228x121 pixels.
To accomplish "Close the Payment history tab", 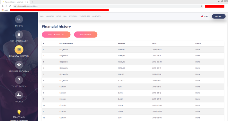I will tap(28, 2).
